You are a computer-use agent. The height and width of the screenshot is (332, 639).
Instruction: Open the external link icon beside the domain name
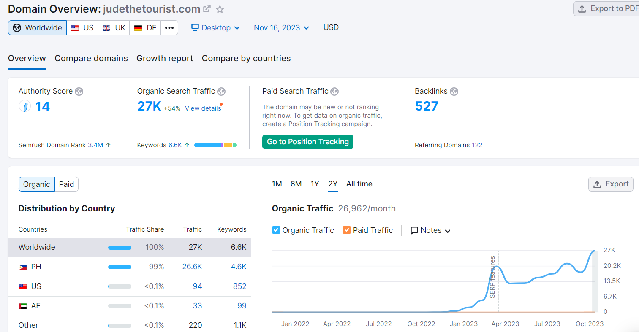click(207, 9)
